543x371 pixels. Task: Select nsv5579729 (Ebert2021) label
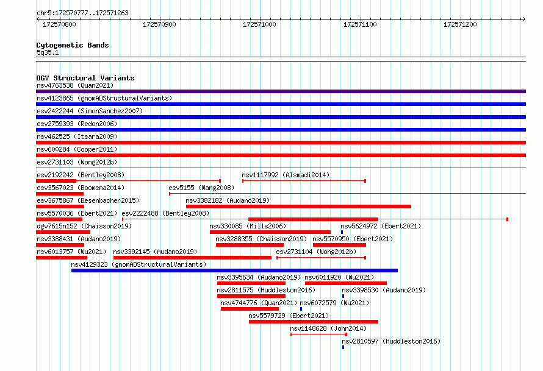point(289,316)
